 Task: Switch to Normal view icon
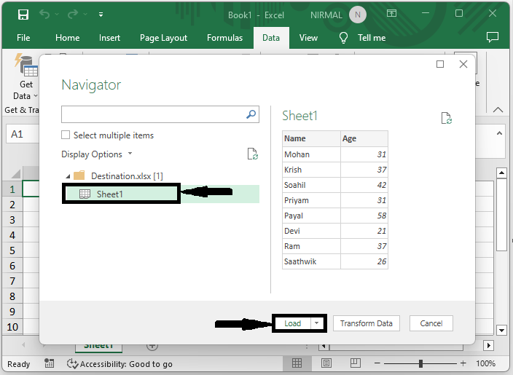click(297, 363)
